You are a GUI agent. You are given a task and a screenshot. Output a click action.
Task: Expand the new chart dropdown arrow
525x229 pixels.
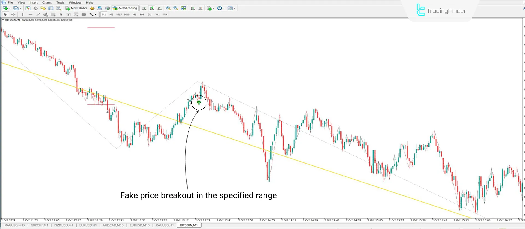[x=10, y=8]
